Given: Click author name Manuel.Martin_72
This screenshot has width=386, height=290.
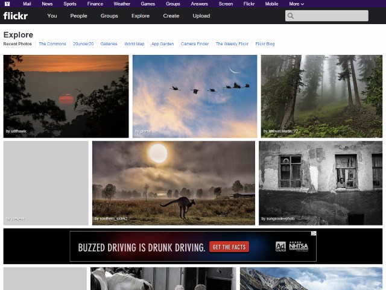Looking at the screenshot, I should [x=283, y=131].
